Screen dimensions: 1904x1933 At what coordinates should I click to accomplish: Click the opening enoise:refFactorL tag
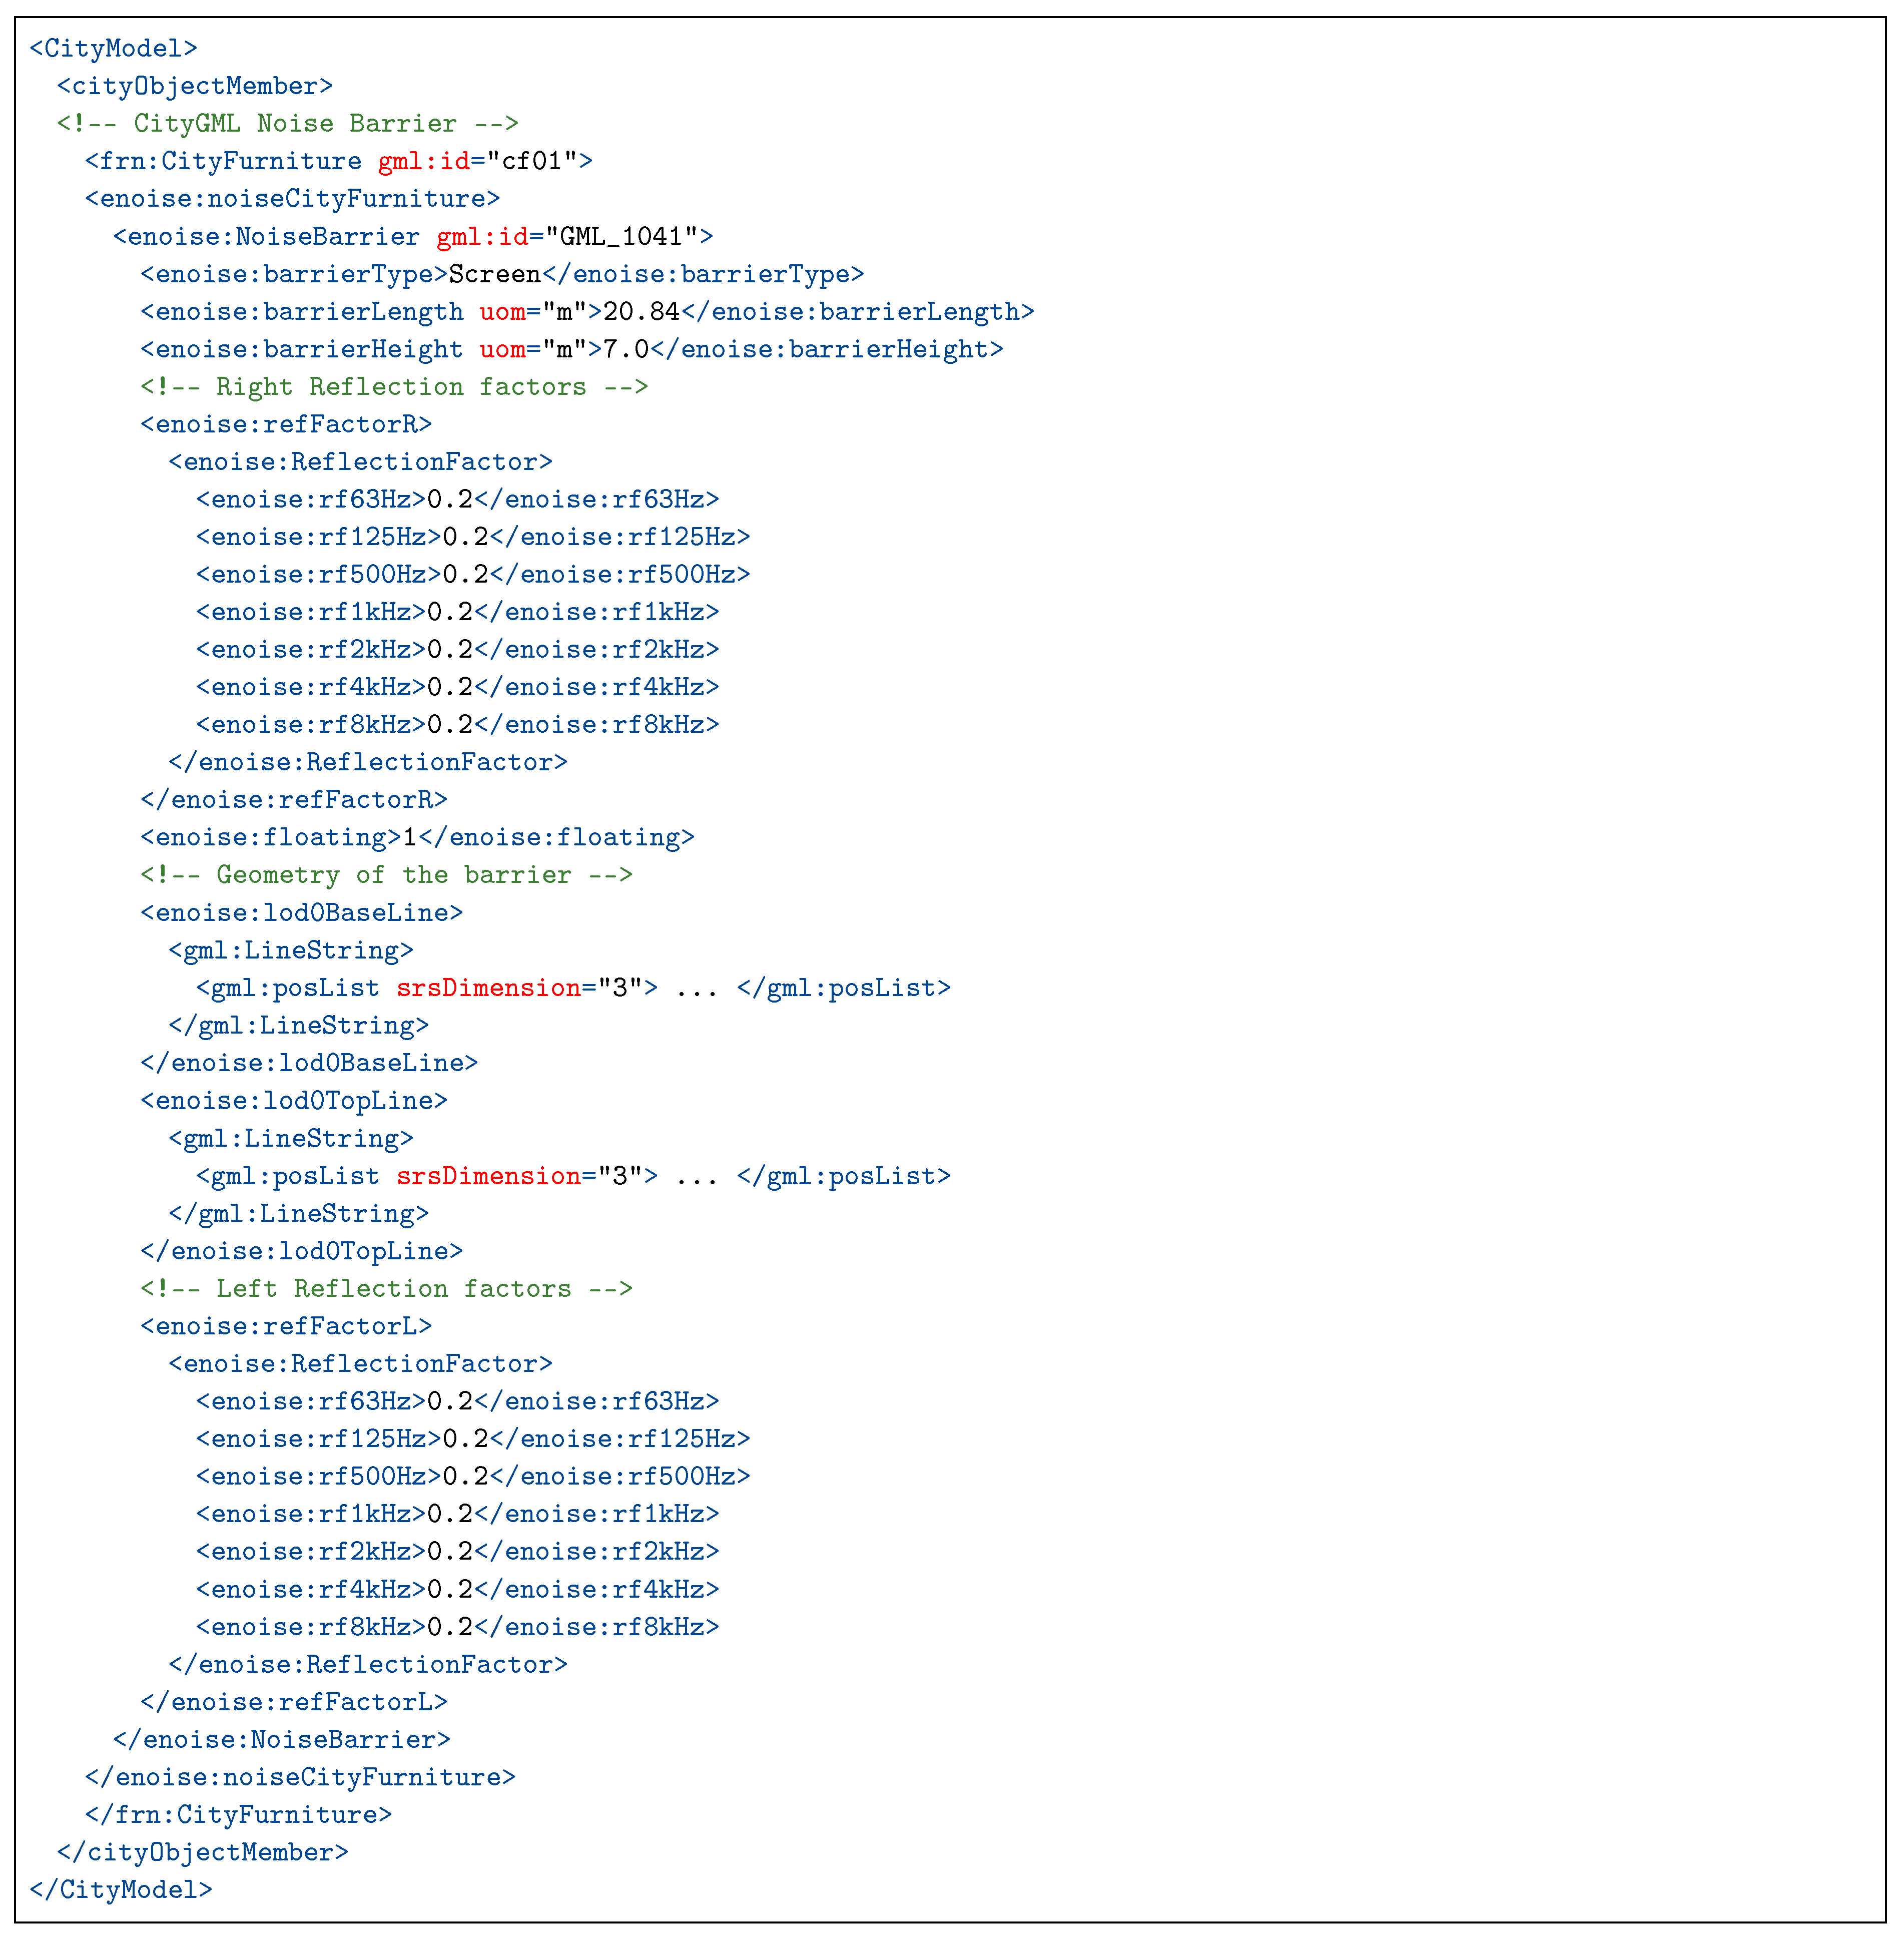[x=286, y=1326]
